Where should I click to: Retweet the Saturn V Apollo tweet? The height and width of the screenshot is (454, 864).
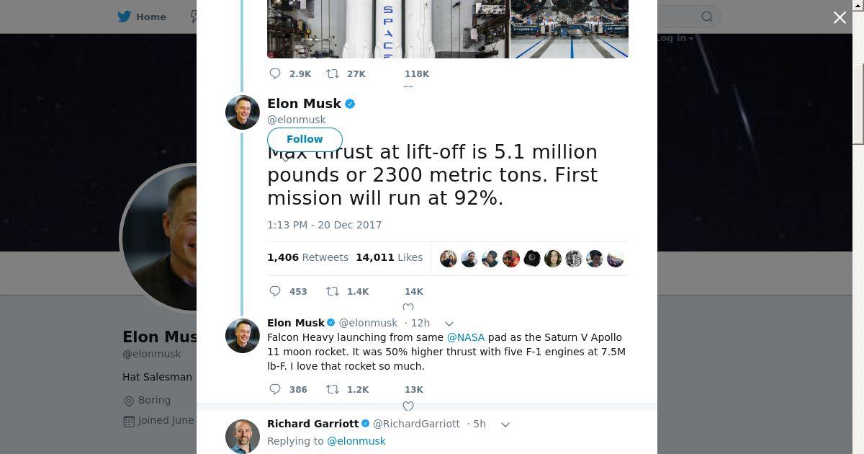click(x=333, y=389)
